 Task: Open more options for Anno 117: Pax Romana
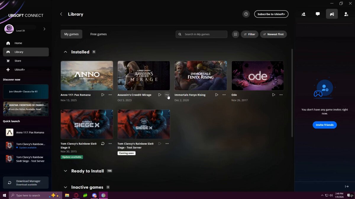110,95
